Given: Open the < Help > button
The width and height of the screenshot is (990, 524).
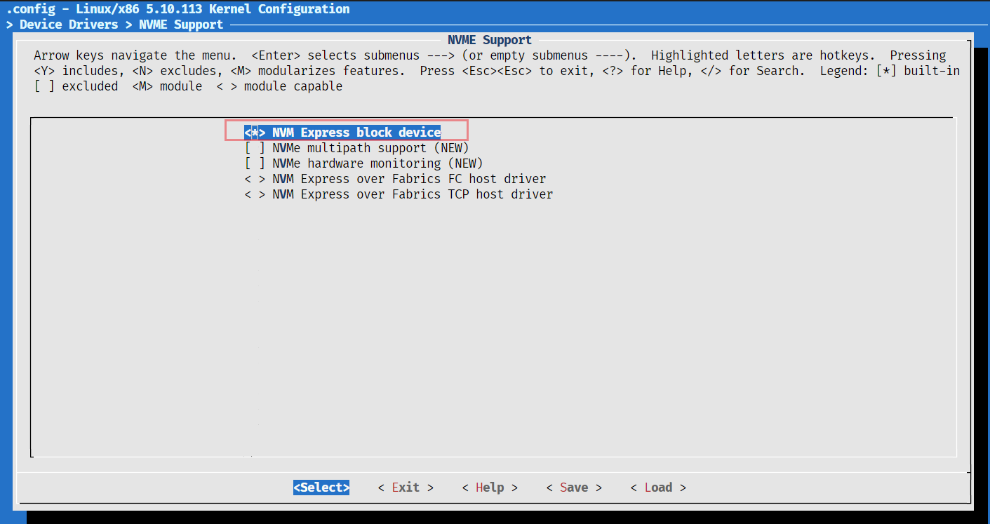Looking at the screenshot, I should (x=490, y=488).
